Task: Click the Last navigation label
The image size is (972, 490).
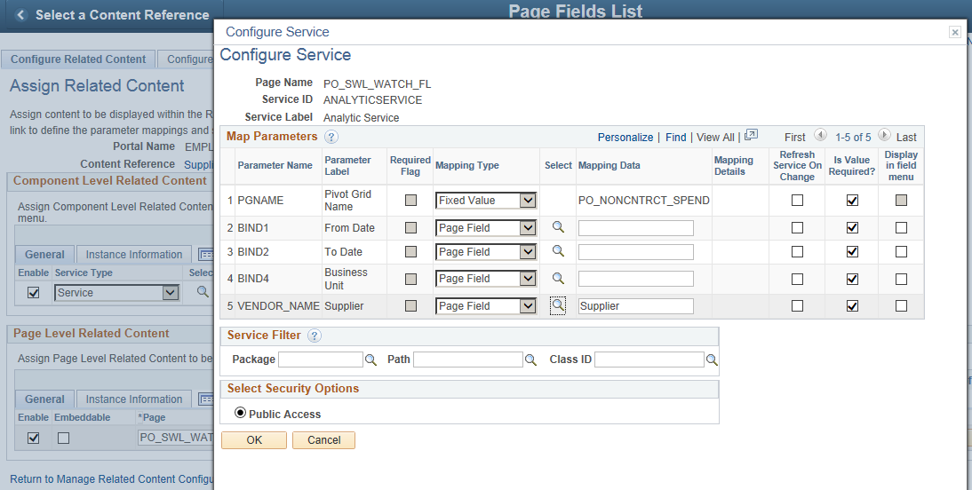Action: tap(906, 138)
